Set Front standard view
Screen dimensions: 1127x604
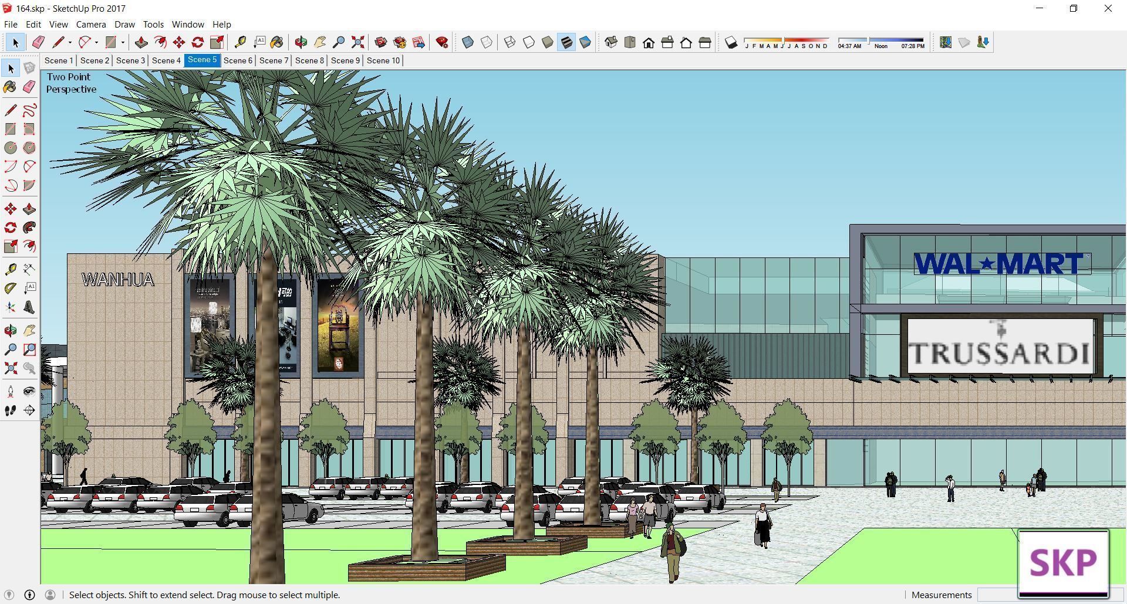(x=649, y=42)
